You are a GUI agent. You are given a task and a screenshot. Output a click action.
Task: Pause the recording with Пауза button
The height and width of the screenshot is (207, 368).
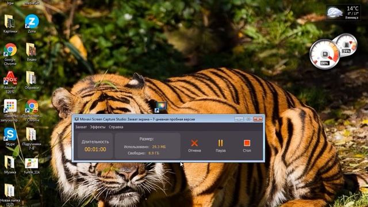tap(221, 145)
